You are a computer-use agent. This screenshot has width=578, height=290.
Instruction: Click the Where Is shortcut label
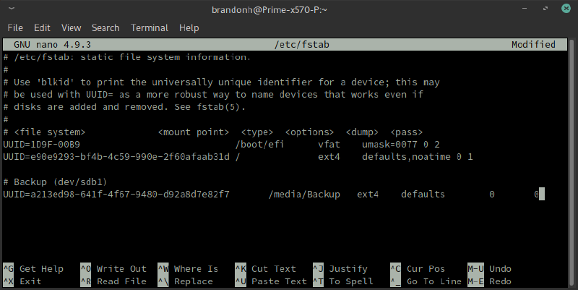pyautogui.click(x=196, y=269)
